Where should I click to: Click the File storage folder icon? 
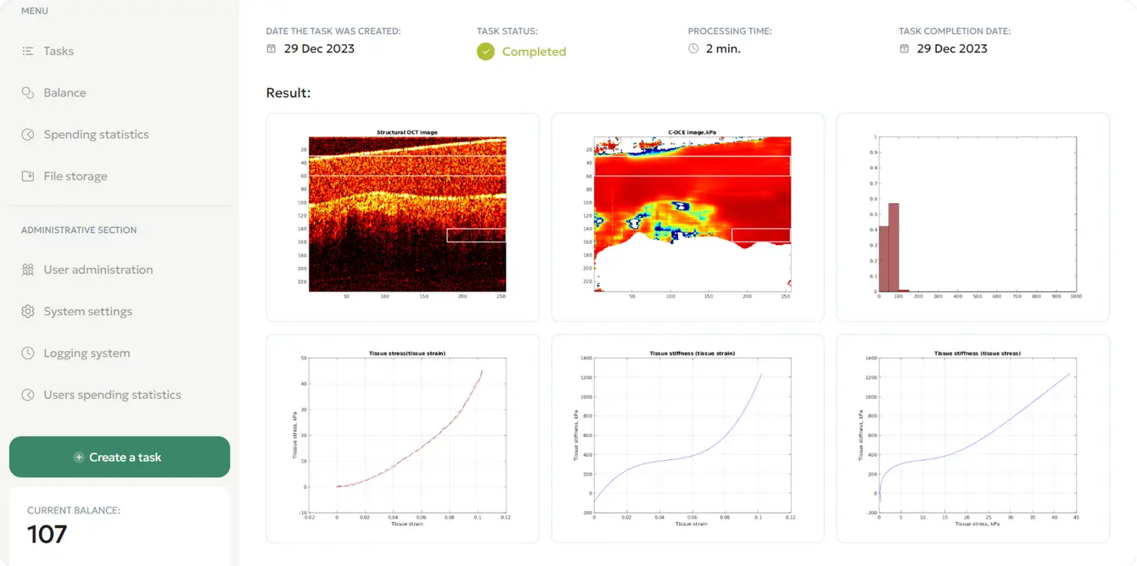click(28, 176)
